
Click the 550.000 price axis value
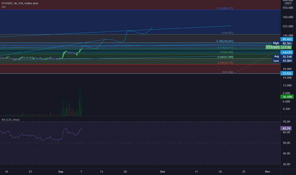(288, 8)
